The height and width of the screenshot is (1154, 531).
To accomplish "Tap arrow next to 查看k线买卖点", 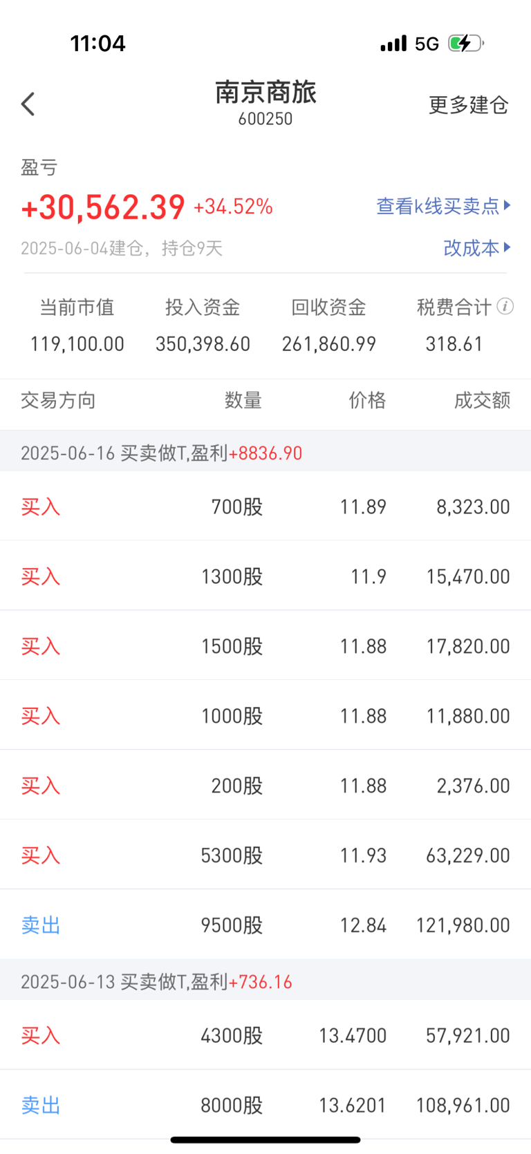I will pos(507,205).
